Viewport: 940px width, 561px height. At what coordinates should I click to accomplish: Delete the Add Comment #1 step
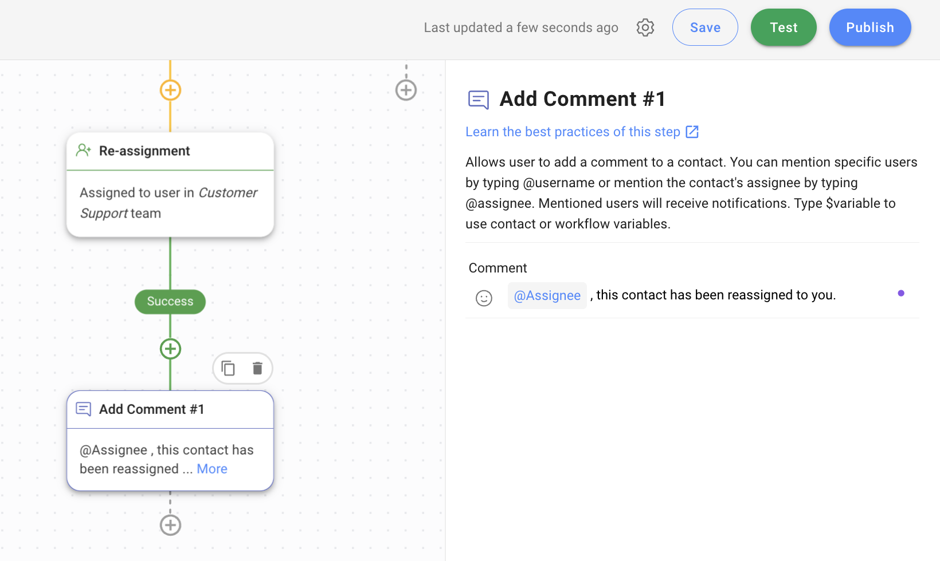[257, 368]
